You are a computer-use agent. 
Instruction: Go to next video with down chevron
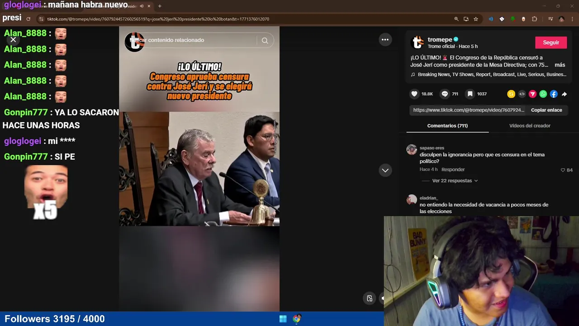click(385, 170)
